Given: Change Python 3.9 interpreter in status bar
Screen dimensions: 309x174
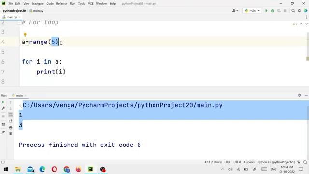Looking at the screenshot, I should tap(276, 162).
